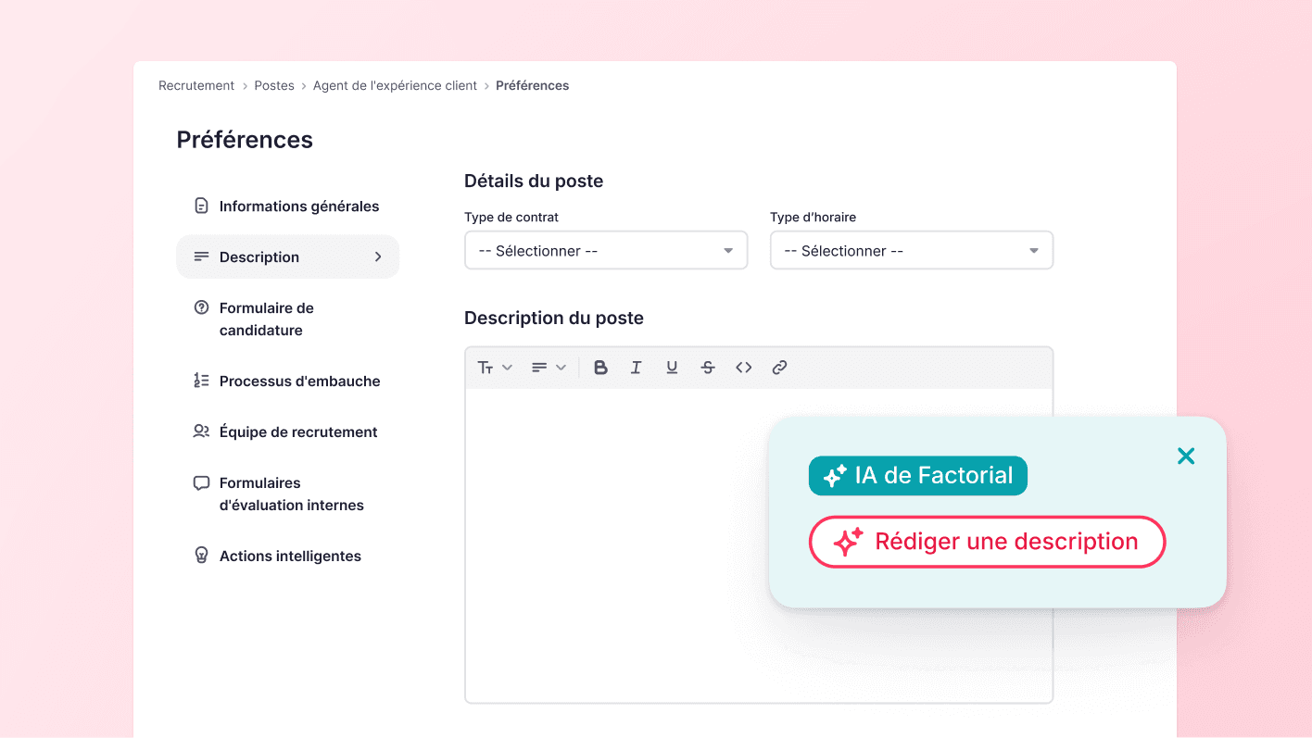
Task: Select the underline formatting icon
Action: point(672,367)
